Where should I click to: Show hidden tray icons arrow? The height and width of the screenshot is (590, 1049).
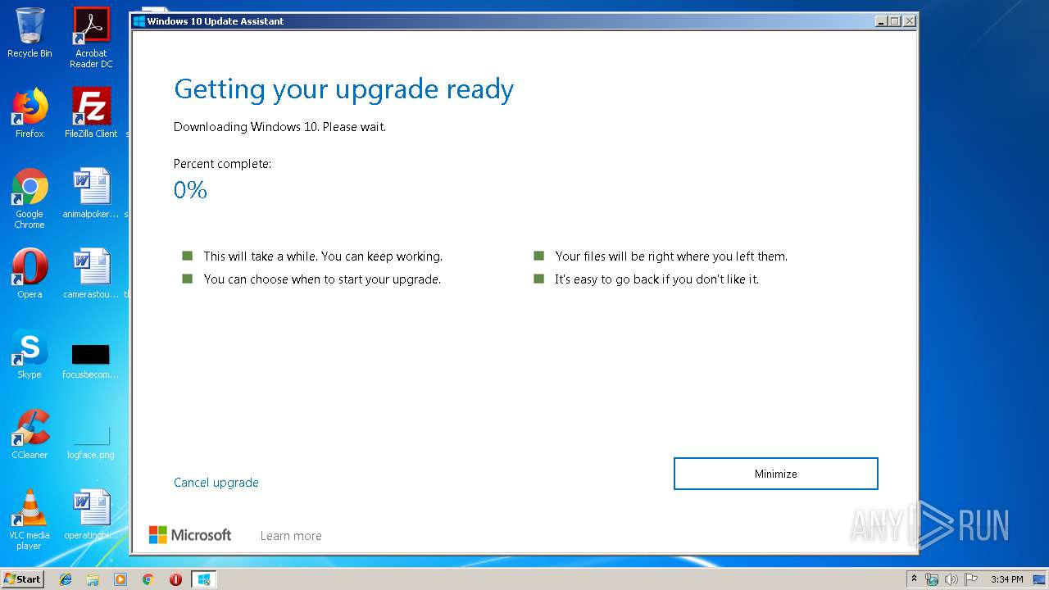(915, 579)
